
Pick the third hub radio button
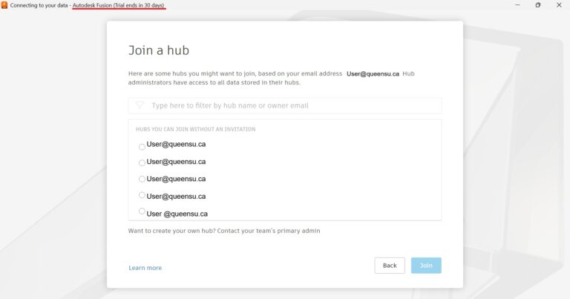[142, 179]
